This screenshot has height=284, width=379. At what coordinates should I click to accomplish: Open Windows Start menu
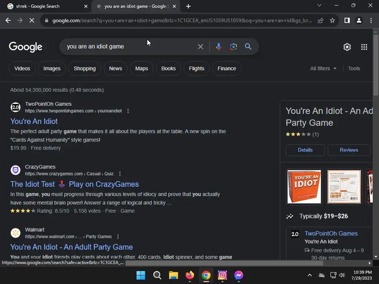click(x=141, y=275)
